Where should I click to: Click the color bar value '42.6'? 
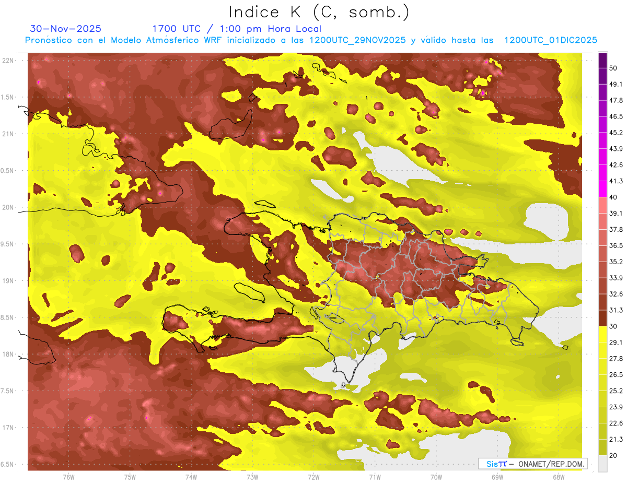616,165
